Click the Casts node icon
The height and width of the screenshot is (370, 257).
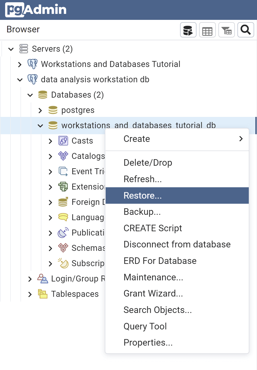tap(63, 141)
